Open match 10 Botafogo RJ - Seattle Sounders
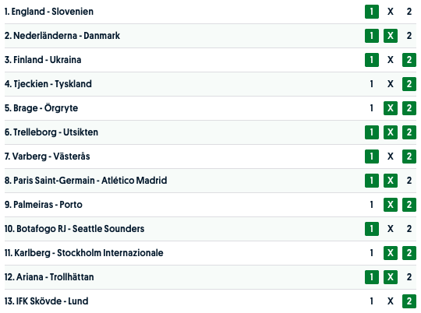This screenshot has width=421, height=313. (x=74, y=229)
